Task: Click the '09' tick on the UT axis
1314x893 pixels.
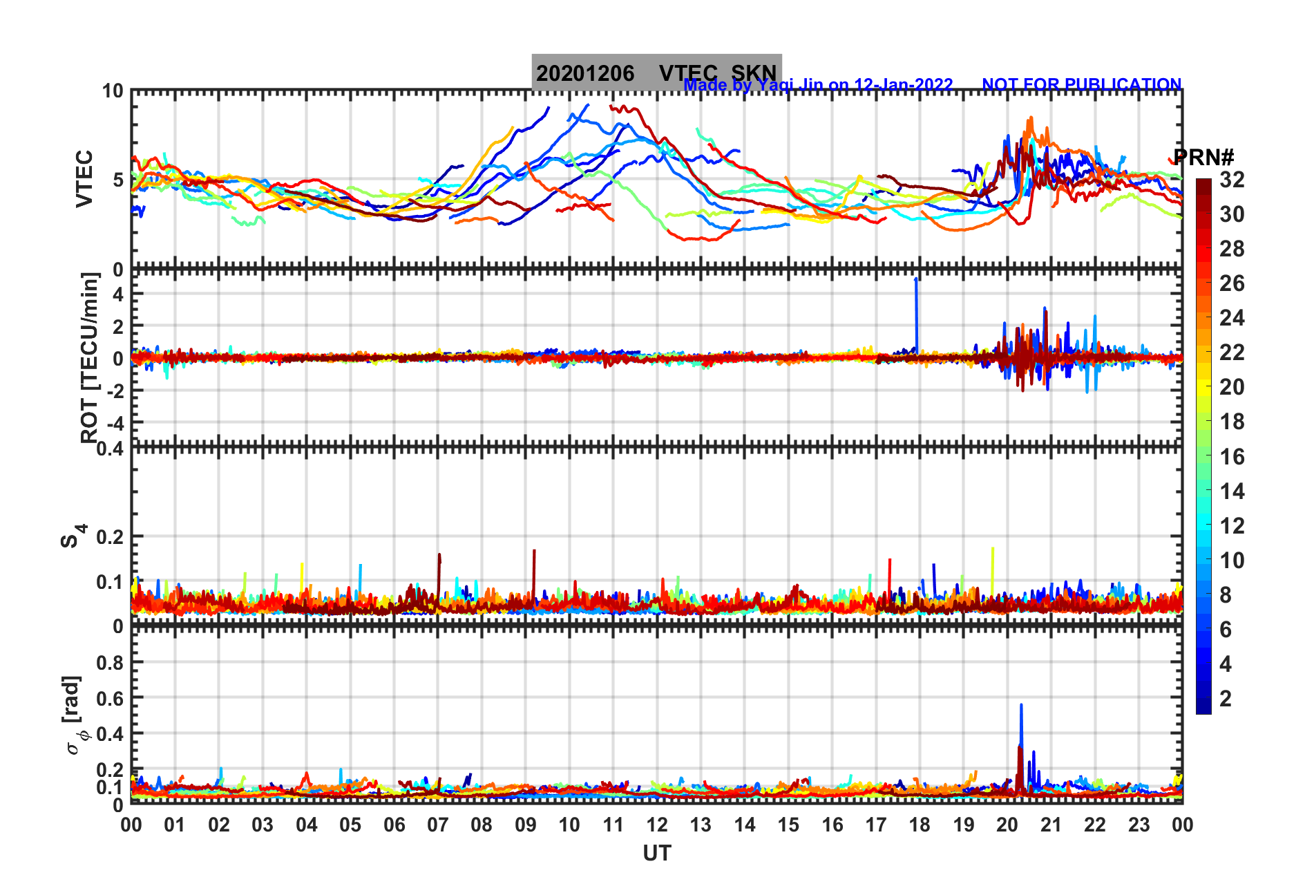Action: coord(526,825)
